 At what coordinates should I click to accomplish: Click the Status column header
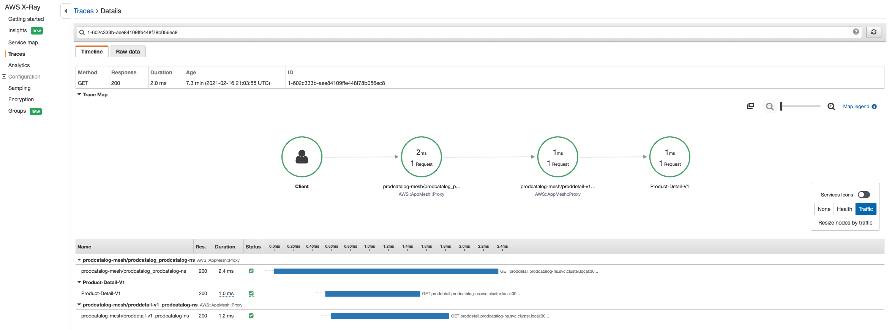(x=253, y=247)
